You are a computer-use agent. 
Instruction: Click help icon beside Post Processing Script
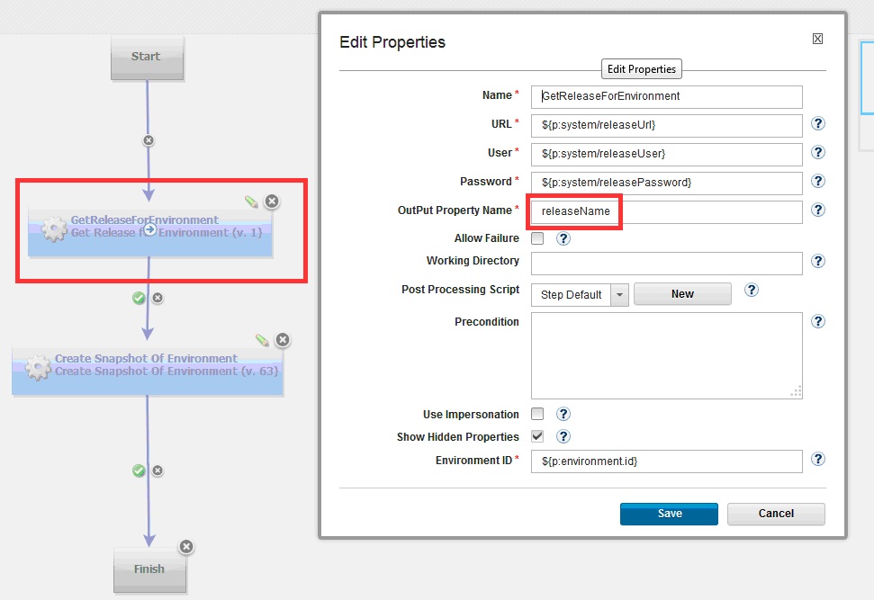752,291
